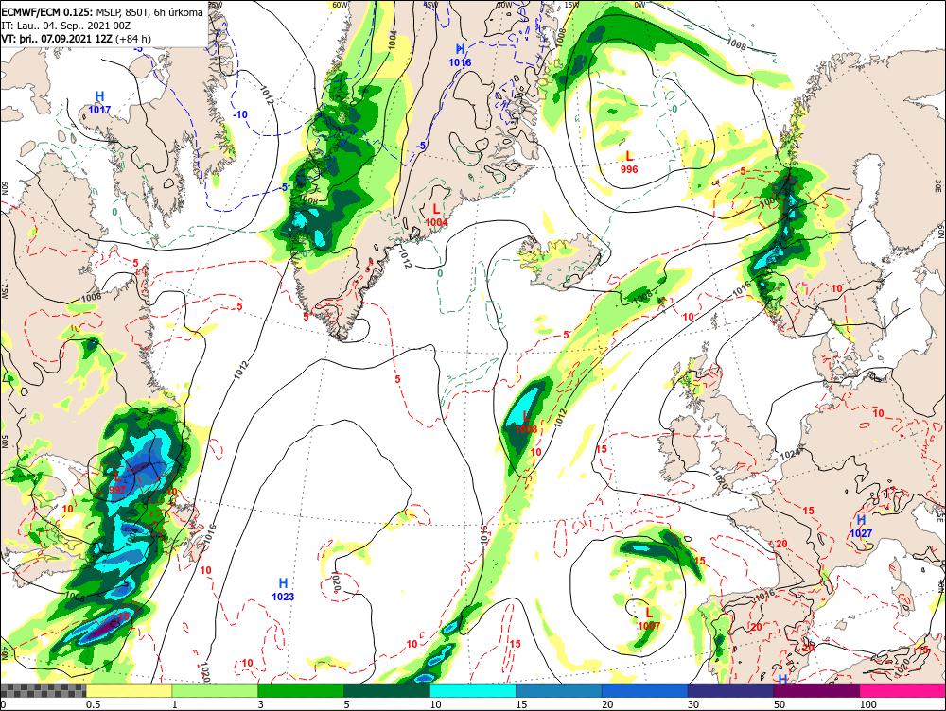Click the low-pressure 'L 1008' marker in mid-Atlantic
The height and width of the screenshot is (711, 946).
click(526, 422)
